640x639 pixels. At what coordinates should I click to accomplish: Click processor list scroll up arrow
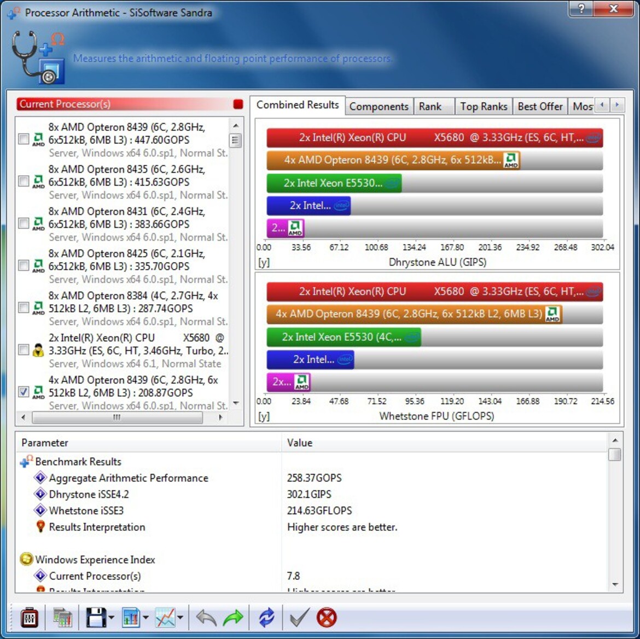[x=236, y=125]
